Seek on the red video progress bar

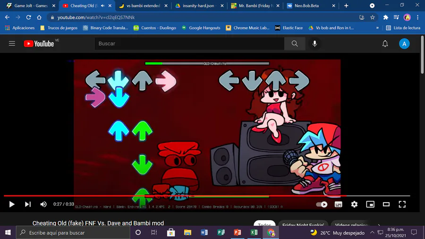coord(207,196)
